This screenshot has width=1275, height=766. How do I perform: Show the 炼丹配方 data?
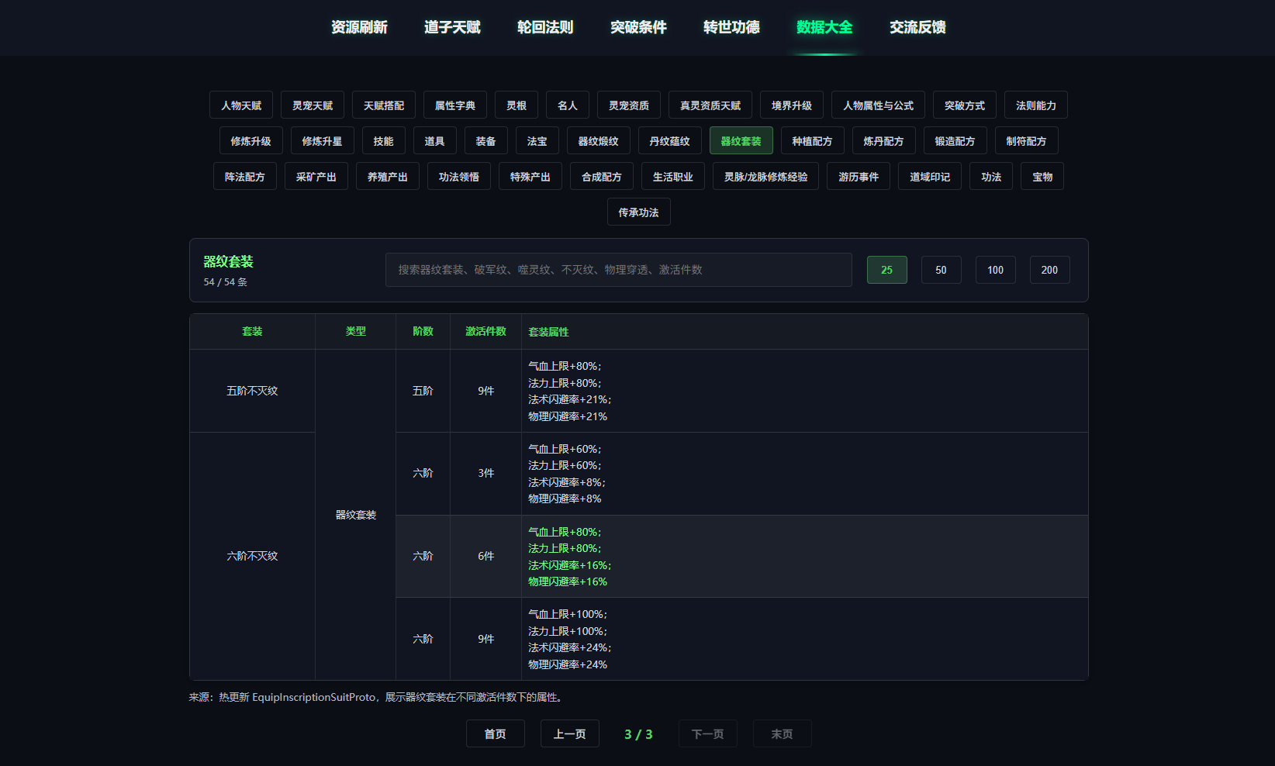(x=884, y=141)
